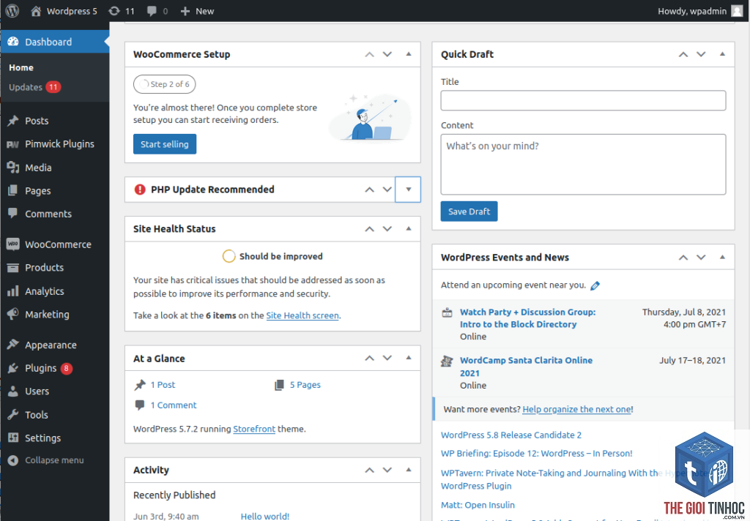Click the Pimwick Plugins PW icon
Screen dimensions: 750x521
[13, 144]
